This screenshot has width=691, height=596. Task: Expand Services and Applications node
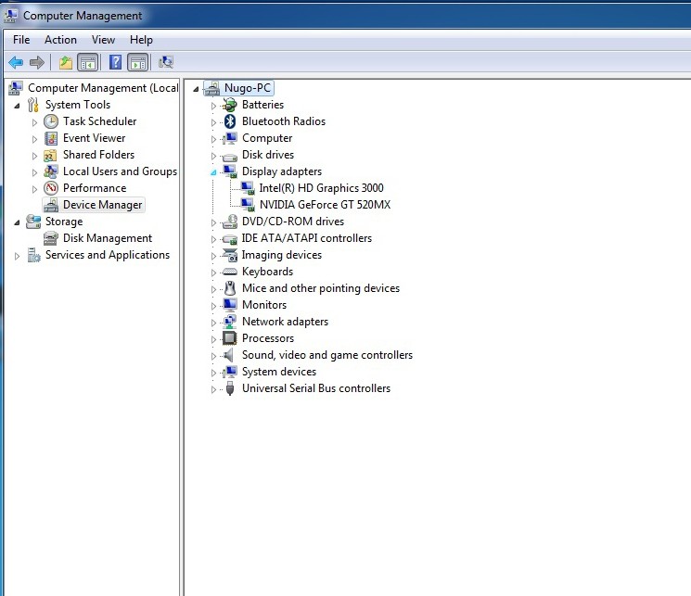click(17, 256)
